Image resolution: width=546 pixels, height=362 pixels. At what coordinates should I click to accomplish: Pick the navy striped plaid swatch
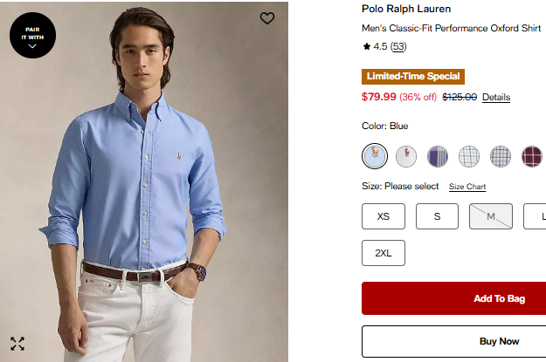438,156
